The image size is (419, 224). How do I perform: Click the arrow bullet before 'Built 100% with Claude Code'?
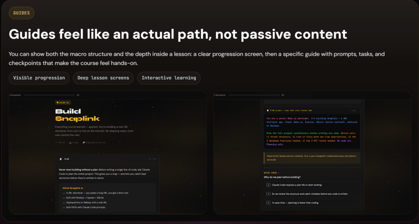pyautogui.click(x=64, y=207)
